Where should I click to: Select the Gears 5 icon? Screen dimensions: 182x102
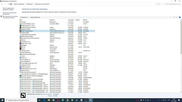click(20, 49)
